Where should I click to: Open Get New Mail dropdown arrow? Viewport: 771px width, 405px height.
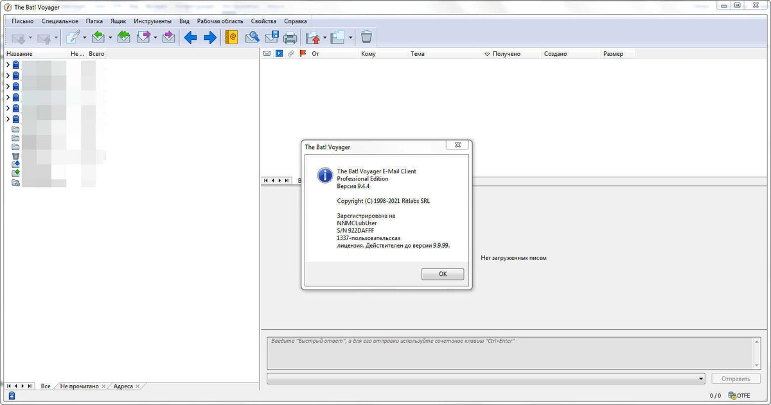click(30, 38)
